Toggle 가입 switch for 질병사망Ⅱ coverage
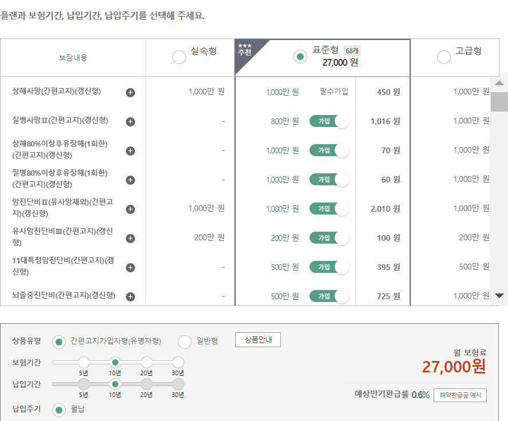This screenshot has height=421, width=508. 329,121
